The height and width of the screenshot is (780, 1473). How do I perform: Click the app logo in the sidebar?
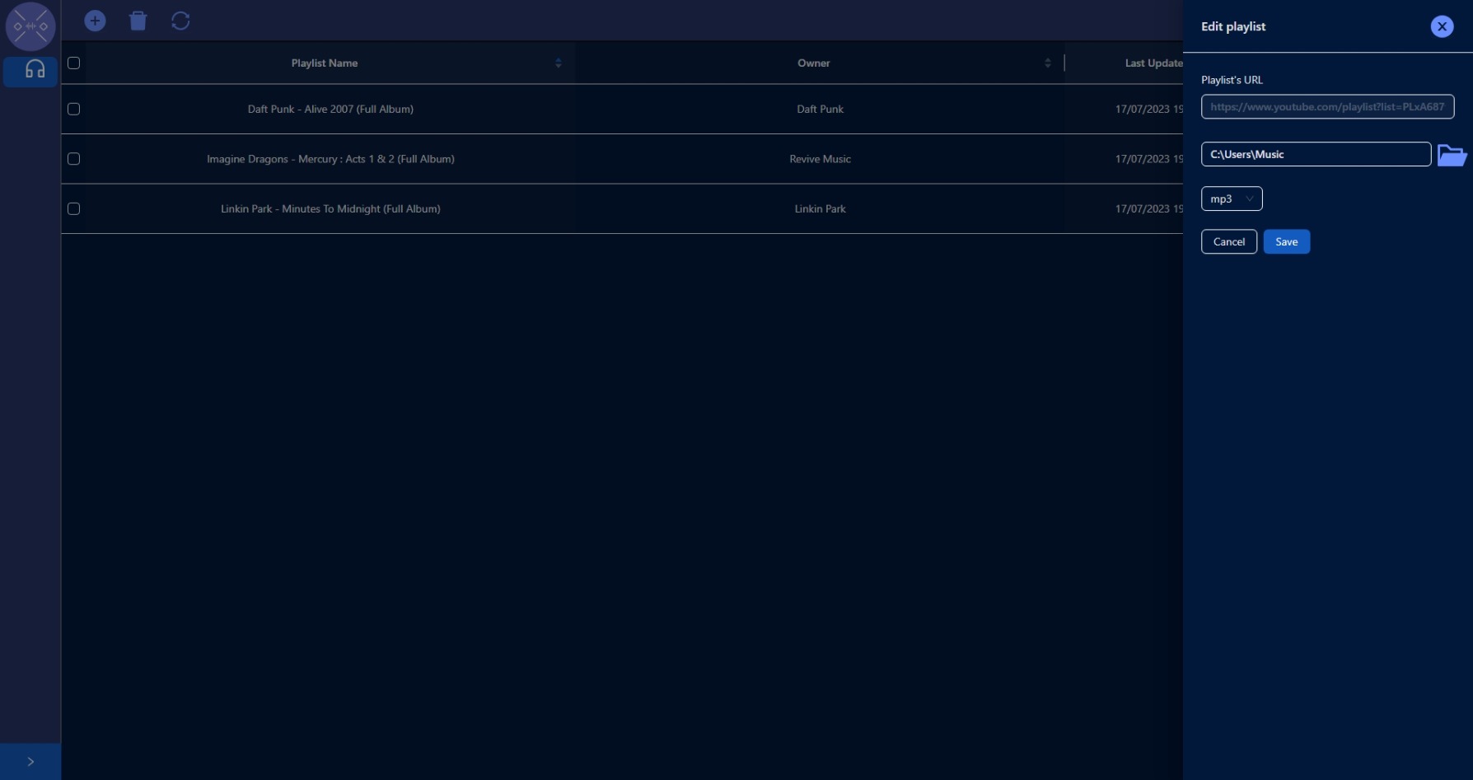pyautogui.click(x=30, y=26)
